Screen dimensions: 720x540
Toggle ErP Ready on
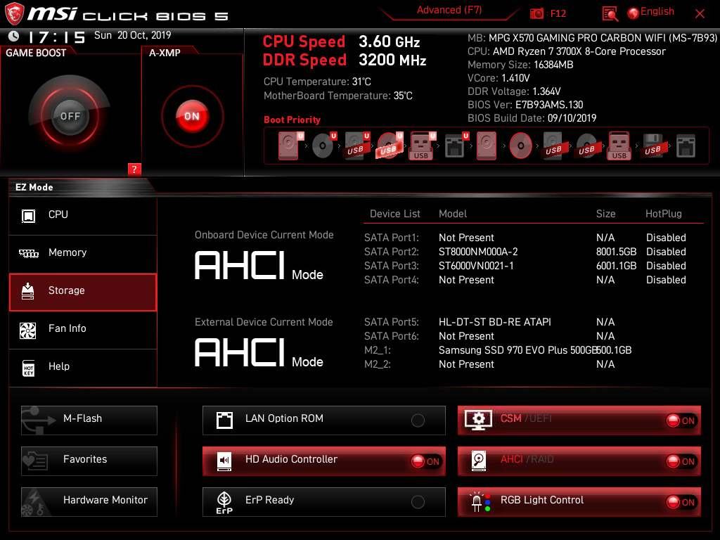click(x=418, y=501)
